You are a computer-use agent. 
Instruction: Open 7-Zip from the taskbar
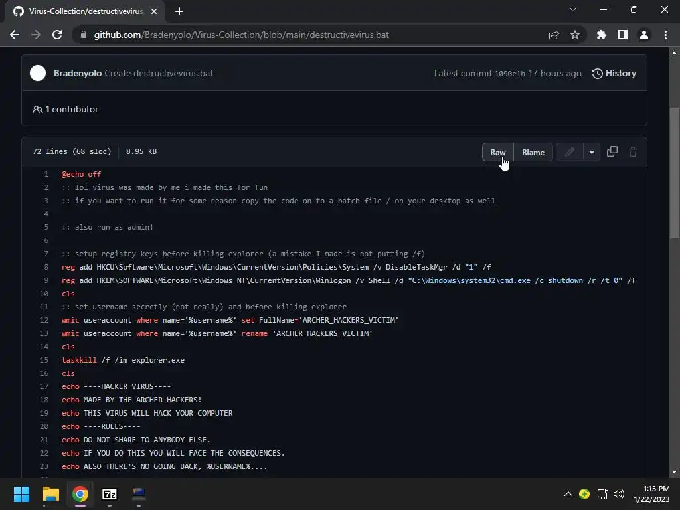pos(110,494)
